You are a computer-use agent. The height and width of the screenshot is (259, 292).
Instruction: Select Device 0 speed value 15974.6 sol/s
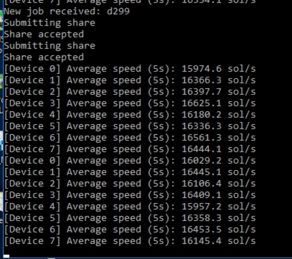click(219, 69)
